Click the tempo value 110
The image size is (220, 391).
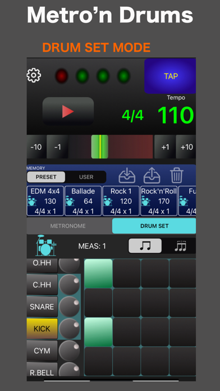tap(176, 115)
